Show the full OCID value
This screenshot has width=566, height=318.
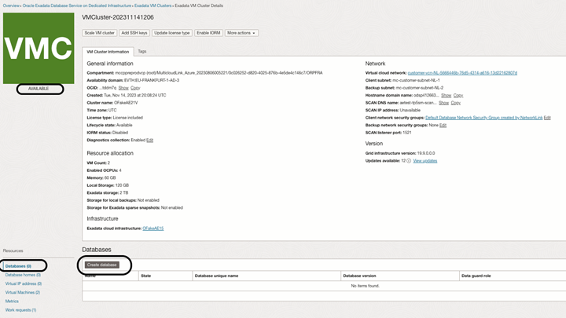point(123,88)
